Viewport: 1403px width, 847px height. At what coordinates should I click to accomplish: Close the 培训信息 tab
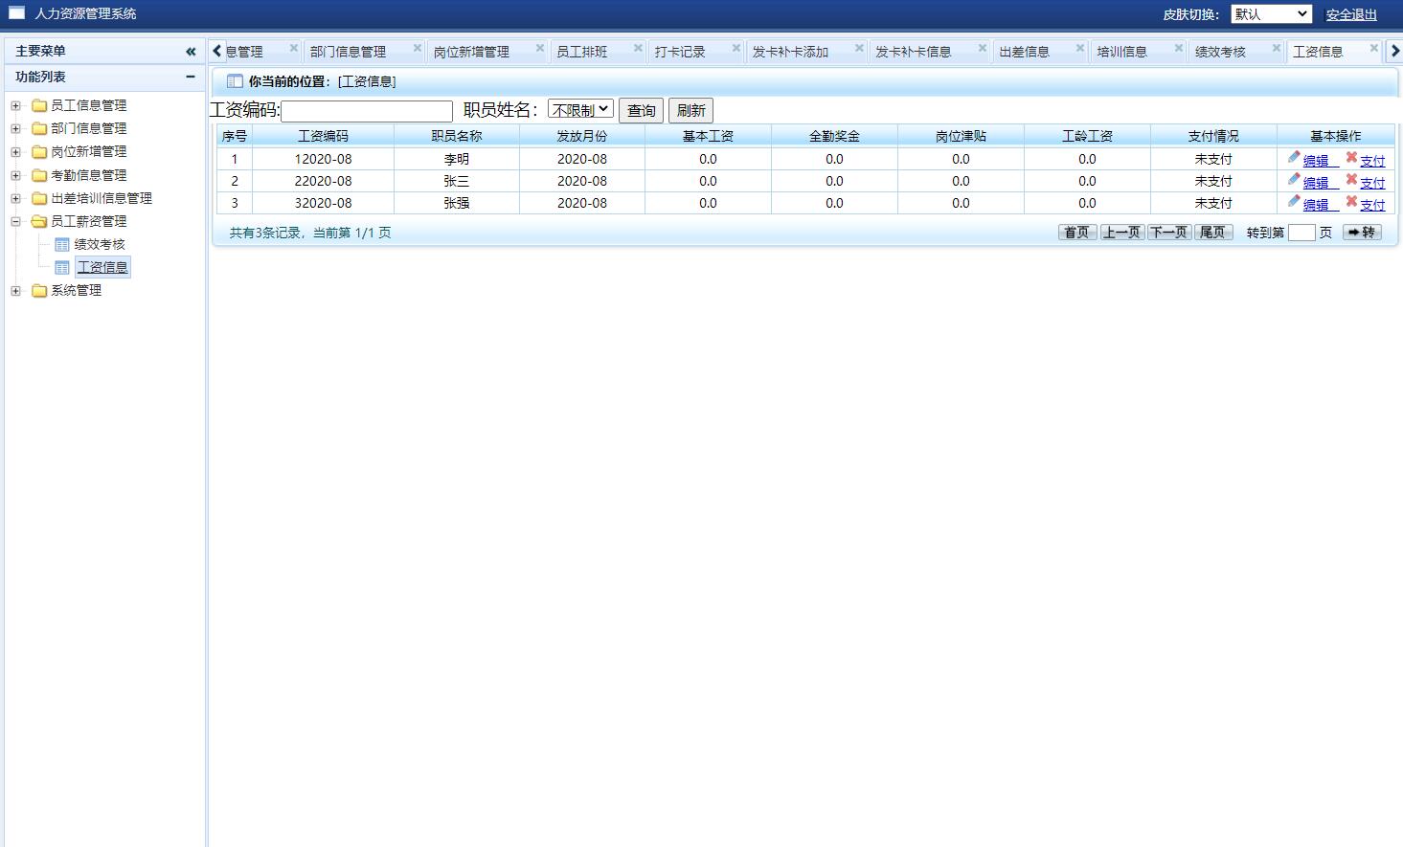(x=1179, y=48)
